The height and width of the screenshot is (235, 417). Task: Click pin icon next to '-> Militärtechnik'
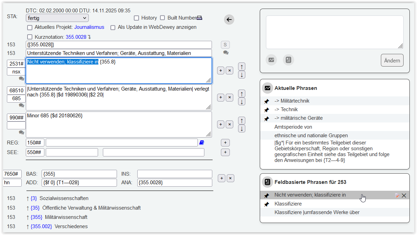pyautogui.click(x=266, y=101)
